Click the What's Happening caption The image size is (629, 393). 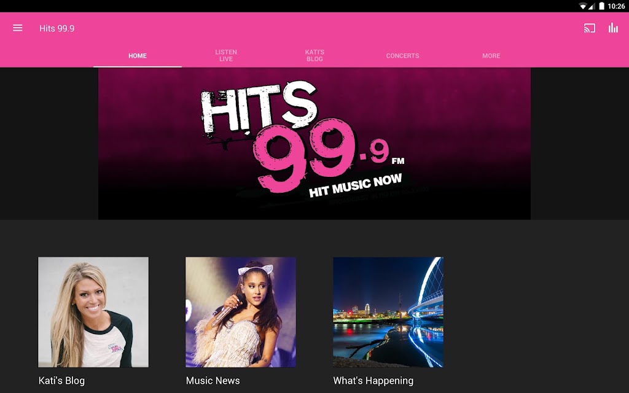(373, 381)
